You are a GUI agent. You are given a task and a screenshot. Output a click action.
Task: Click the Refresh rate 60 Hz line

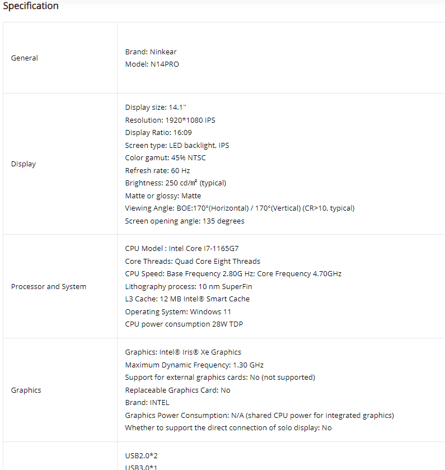(157, 170)
